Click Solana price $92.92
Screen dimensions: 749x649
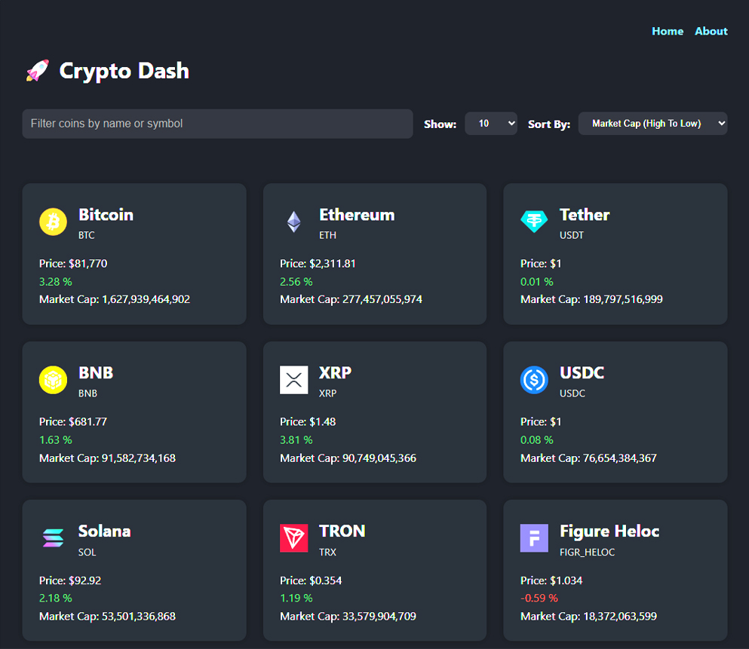pyautogui.click(x=70, y=580)
